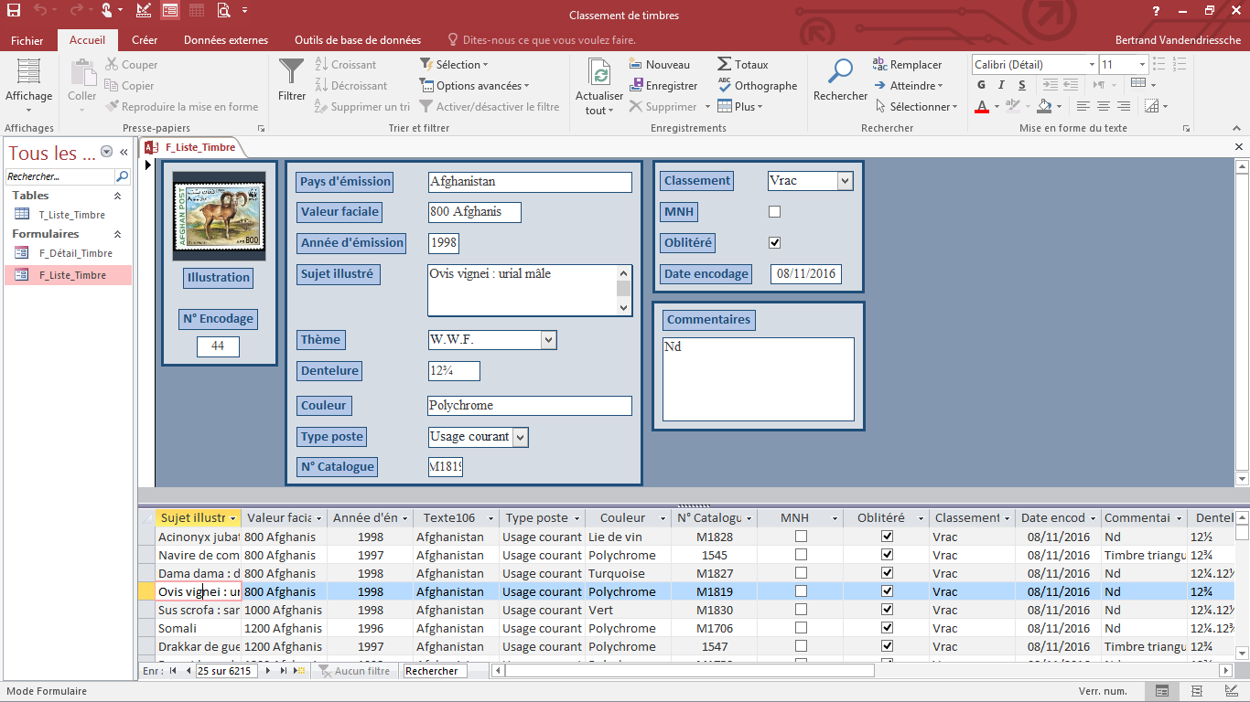Open the Affichage view button
The height and width of the screenshot is (702, 1250).
tap(29, 87)
